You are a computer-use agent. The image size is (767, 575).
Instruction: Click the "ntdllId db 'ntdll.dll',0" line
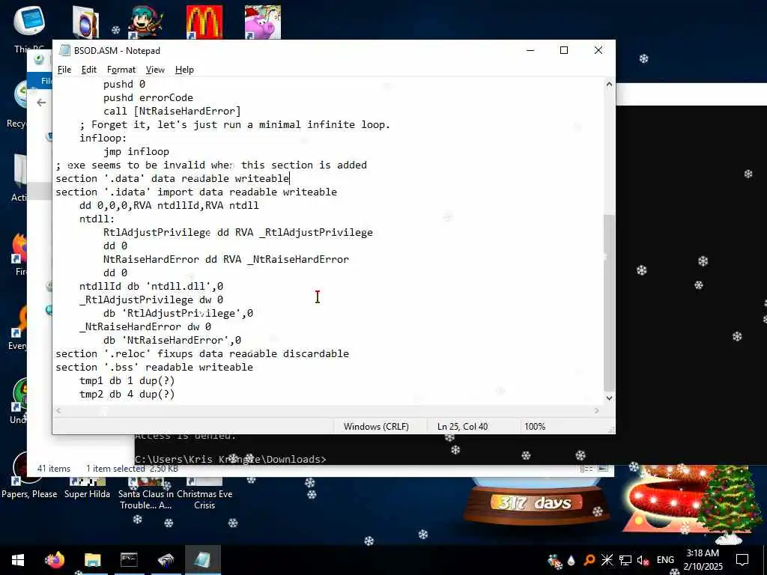[x=151, y=286]
